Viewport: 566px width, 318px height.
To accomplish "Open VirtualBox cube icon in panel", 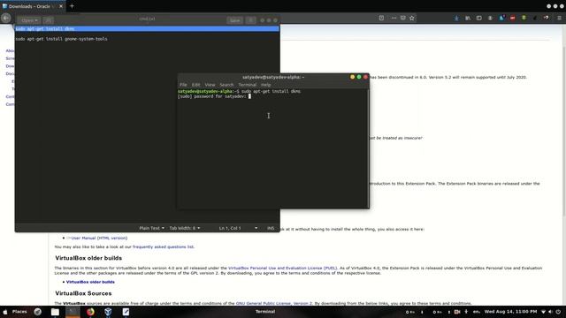I will (108, 312).
